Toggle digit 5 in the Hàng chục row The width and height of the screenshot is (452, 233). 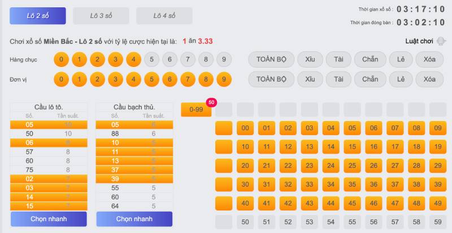[x=151, y=60]
